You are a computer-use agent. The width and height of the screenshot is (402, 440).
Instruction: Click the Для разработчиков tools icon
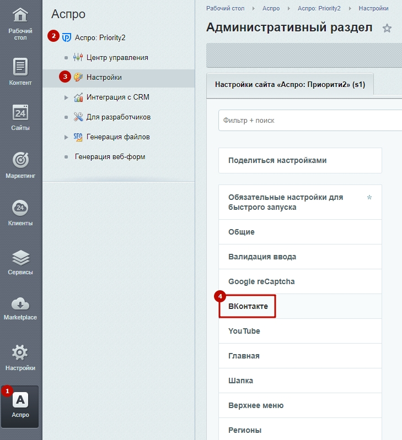click(78, 117)
